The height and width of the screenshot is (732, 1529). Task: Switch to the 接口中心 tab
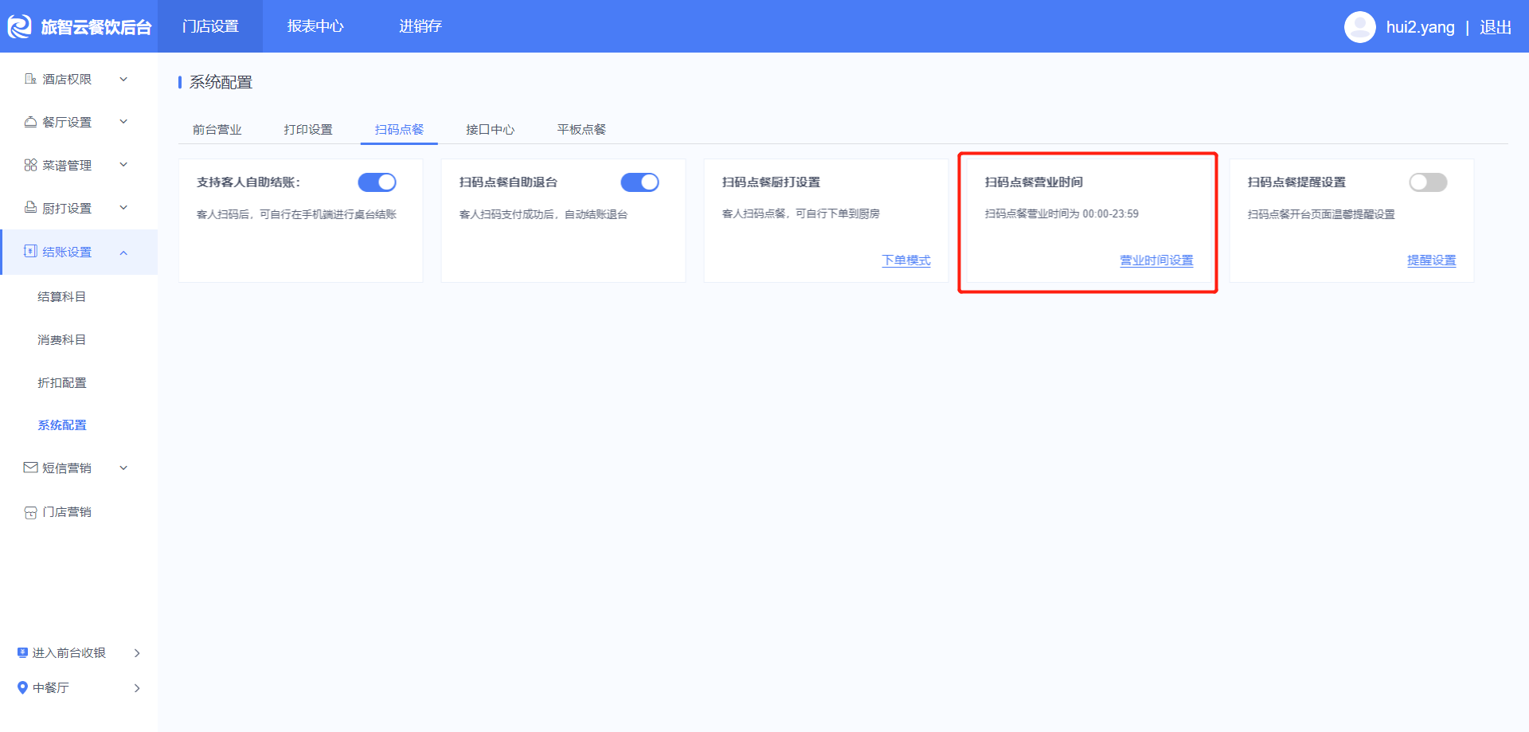coord(491,129)
